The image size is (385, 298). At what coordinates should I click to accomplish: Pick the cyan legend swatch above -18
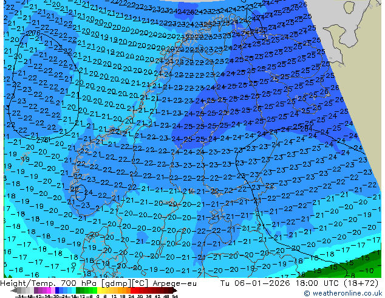tap(73, 290)
